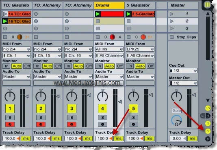Solo the Drums track
Viewport: 217px width, 150px height.
102,118
